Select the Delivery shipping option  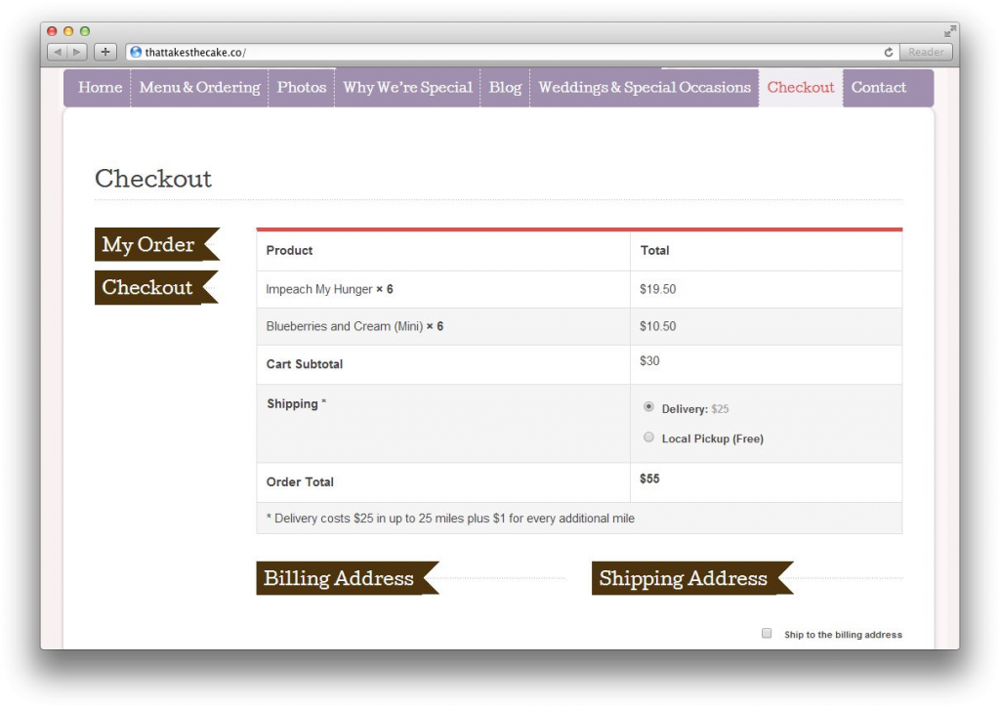[x=648, y=407]
